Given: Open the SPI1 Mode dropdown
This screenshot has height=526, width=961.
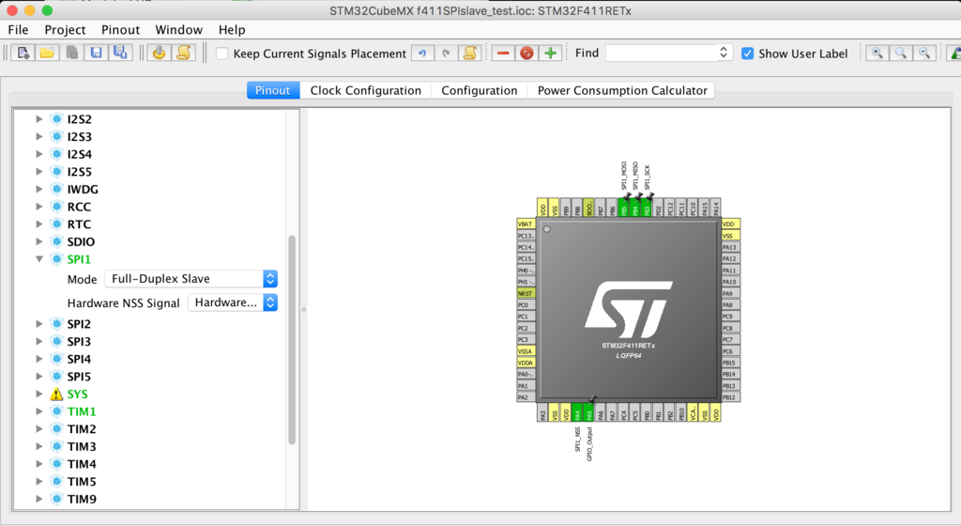Looking at the screenshot, I should point(191,279).
